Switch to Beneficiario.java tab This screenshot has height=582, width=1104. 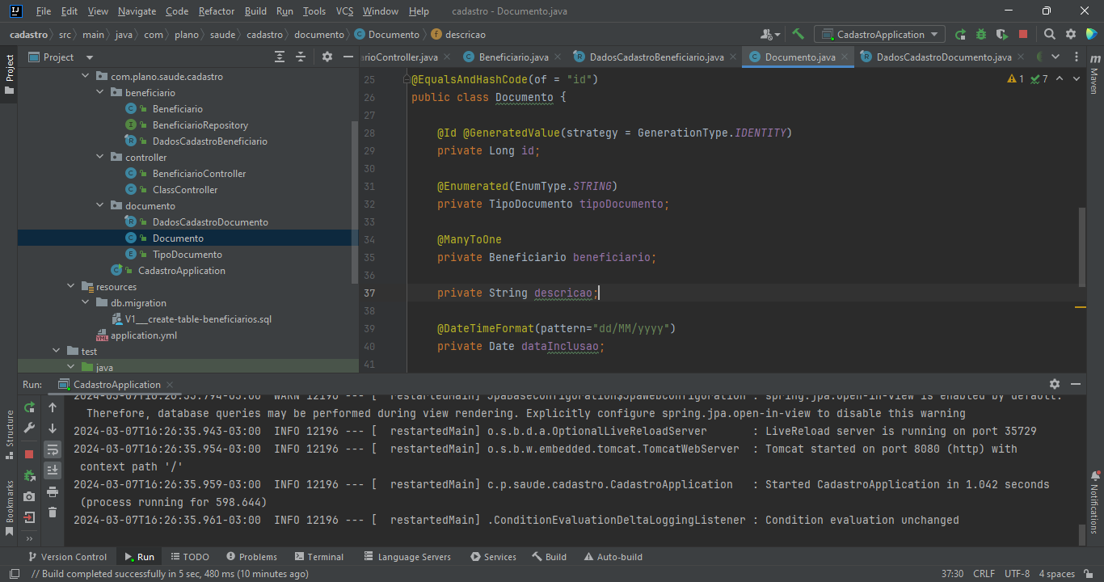click(513, 57)
